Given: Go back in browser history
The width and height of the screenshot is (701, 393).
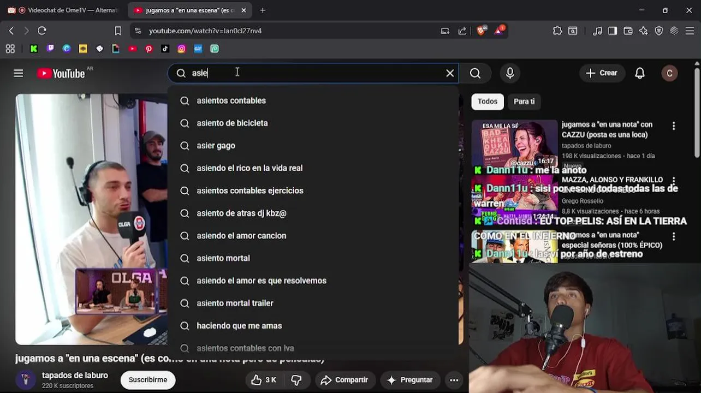Looking at the screenshot, I should 11,31.
